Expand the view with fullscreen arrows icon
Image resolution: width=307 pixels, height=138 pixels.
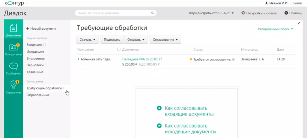tap(299, 23)
